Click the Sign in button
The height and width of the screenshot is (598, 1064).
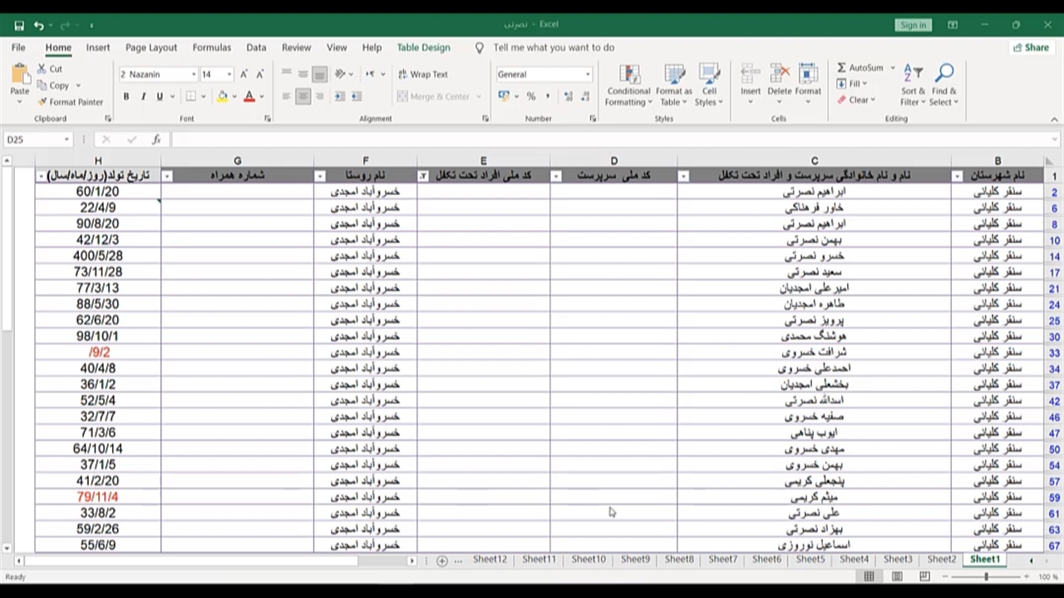(912, 25)
